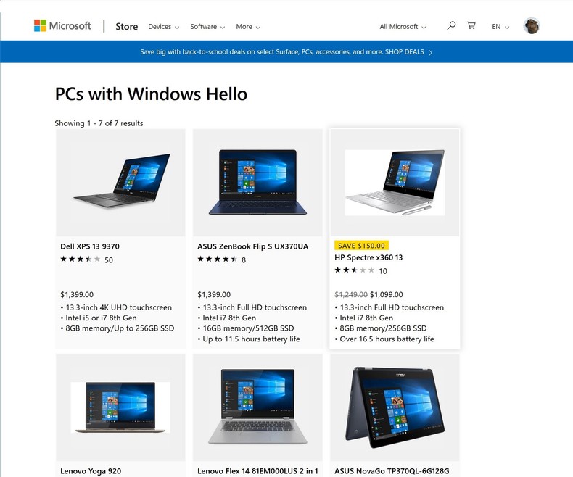The height and width of the screenshot is (477, 573).
Task: Expand the Software dropdown menu
Action: (x=207, y=27)
